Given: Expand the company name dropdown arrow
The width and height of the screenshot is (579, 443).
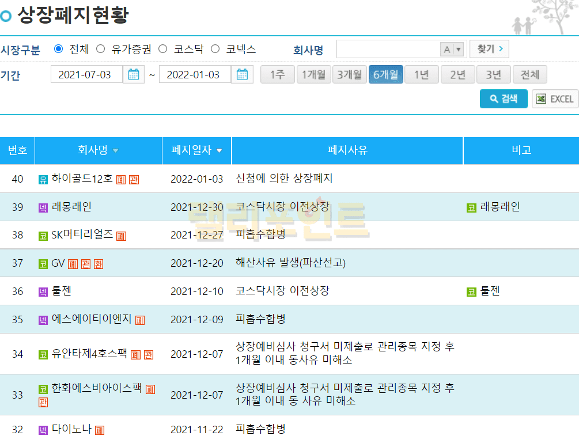Looking at the screenshot, I should [459, 50].
